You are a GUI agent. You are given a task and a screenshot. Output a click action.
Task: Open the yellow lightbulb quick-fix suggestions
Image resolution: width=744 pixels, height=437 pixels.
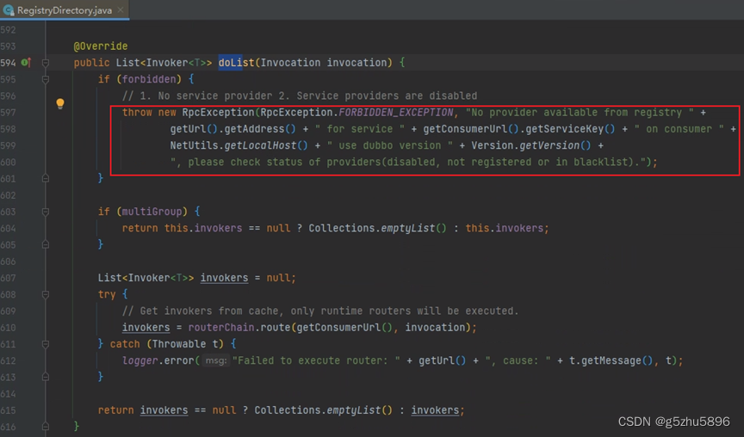[x=59, y=103]
